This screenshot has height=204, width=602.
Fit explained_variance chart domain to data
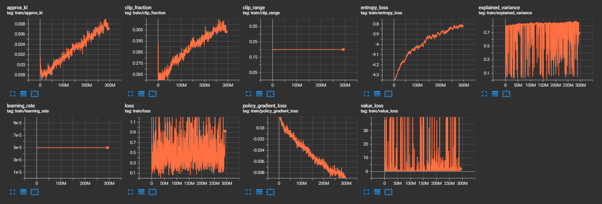506,94
